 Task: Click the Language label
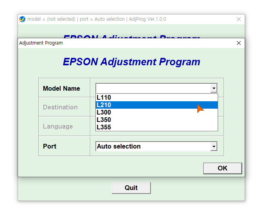58,126
